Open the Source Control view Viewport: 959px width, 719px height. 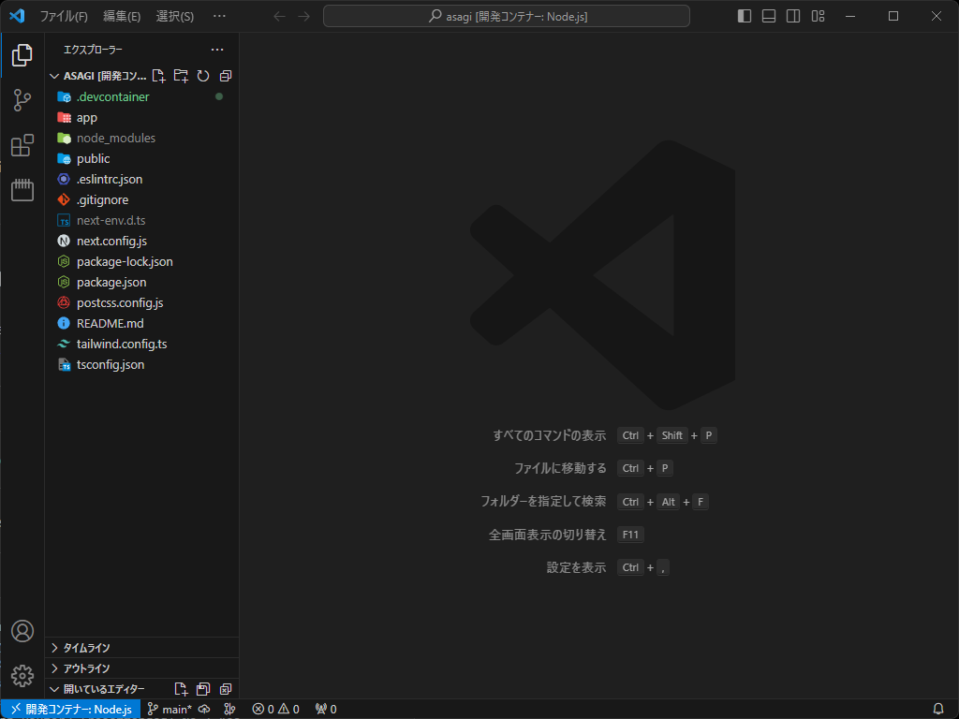click(22, 99)
